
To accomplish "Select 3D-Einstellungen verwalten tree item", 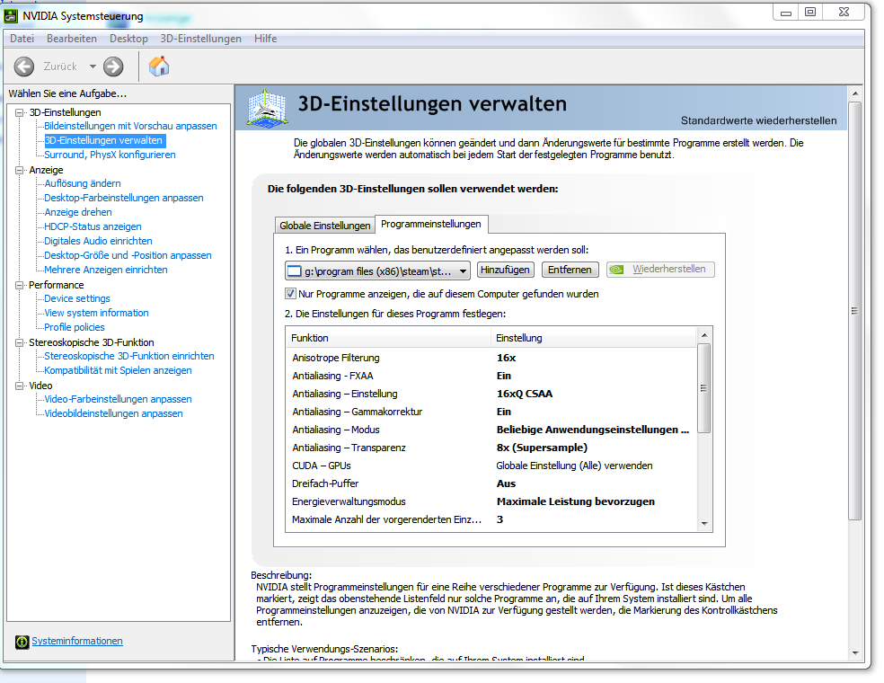I will point(103,140).
